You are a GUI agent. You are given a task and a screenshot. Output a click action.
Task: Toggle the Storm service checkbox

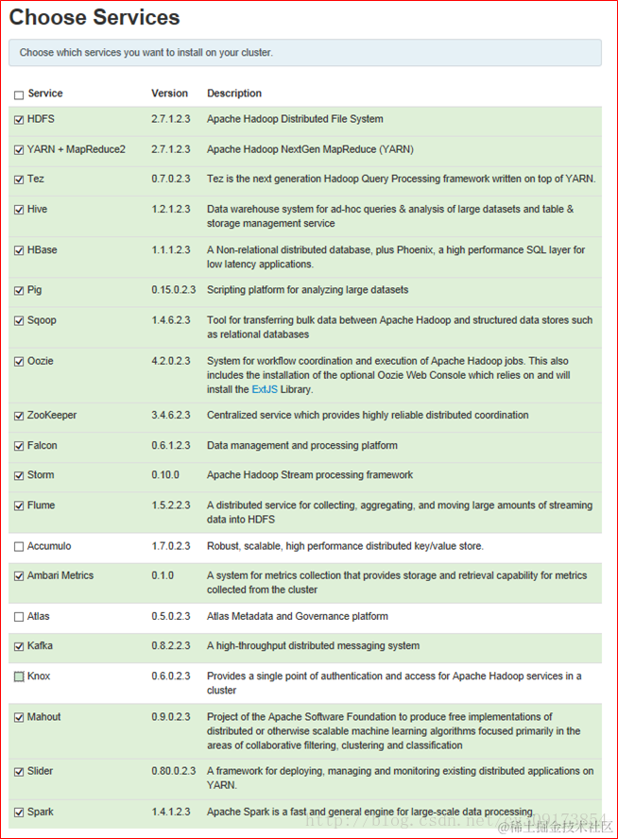pyautogui.click(x=19, y=475)
